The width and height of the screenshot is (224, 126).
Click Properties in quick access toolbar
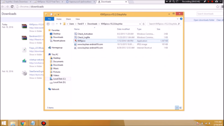52,14
